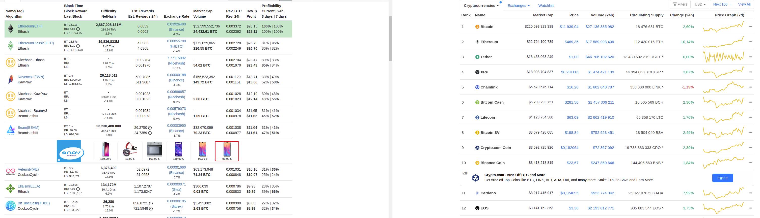Screen dimensions: 760x218
Task: Click info icon beside Ethereum block reward 7.86
Action: coord(78,29)
